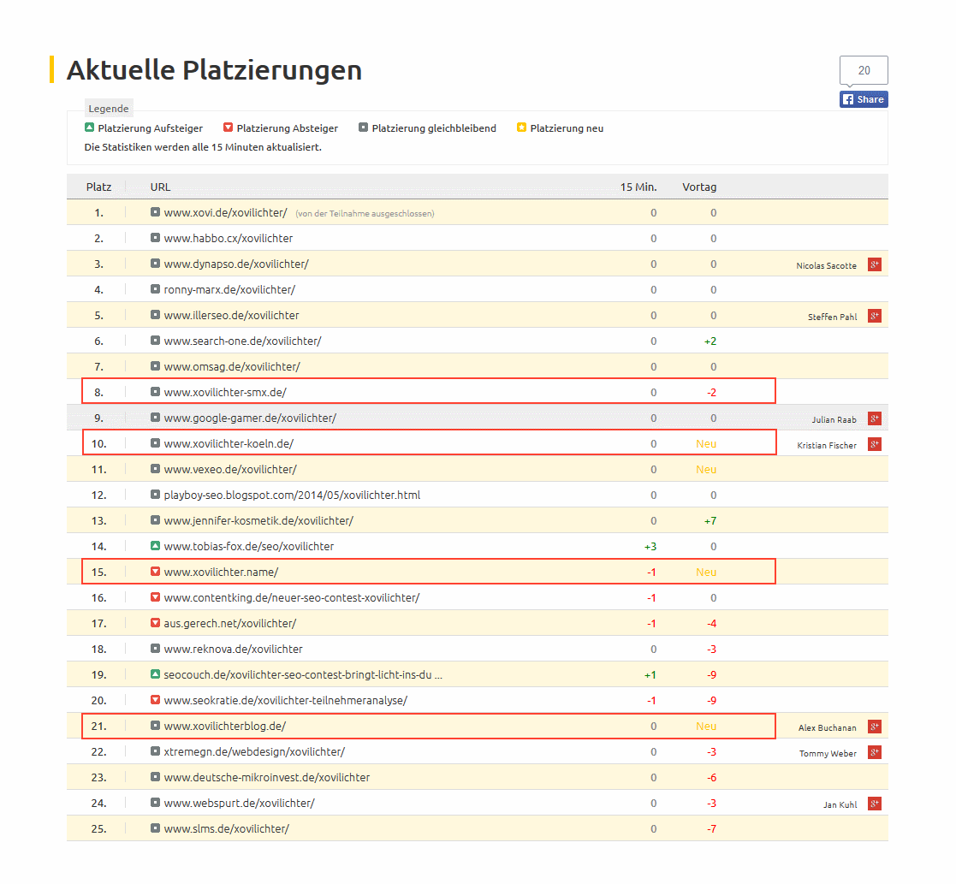The height and width of the screenshot is (884, 956).
Task: Click red faller icon beside contentking.de URL
Action: click(156, 596)
